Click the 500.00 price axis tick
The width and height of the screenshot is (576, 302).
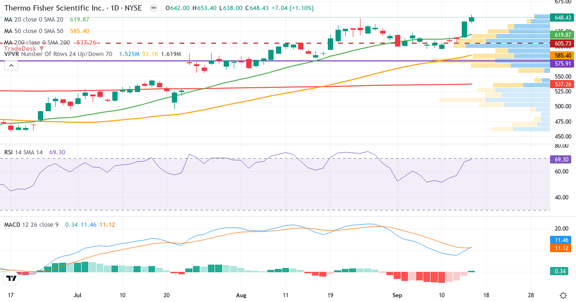point(562,106)
